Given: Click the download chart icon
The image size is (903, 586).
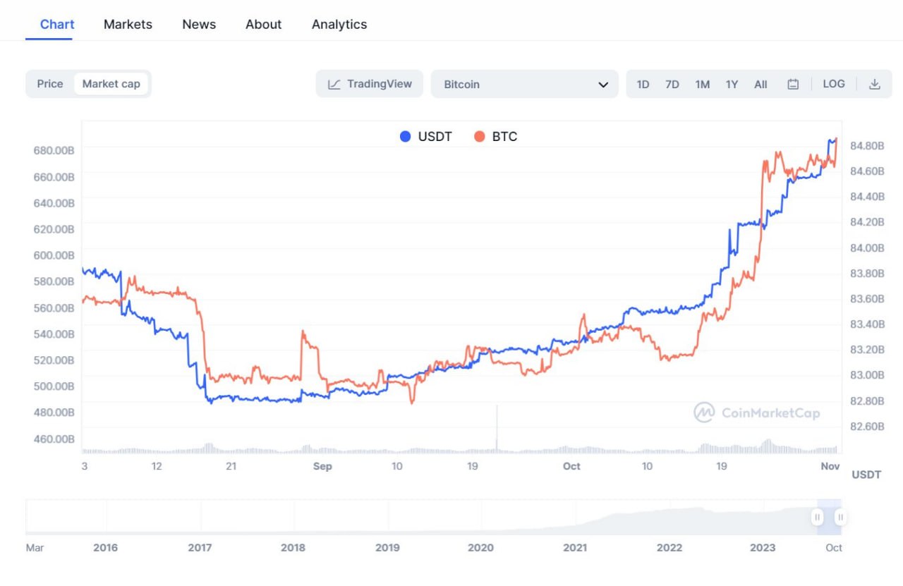Looking at the screenshot, I should 874,84.
